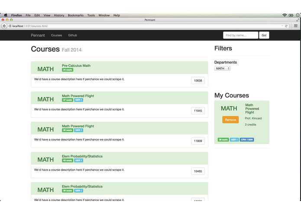
Task: Remove Math Powered Flight from My Courses
Action: pos(230,120)
